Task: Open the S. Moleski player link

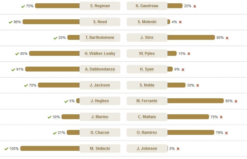Action: pos(147,22)
